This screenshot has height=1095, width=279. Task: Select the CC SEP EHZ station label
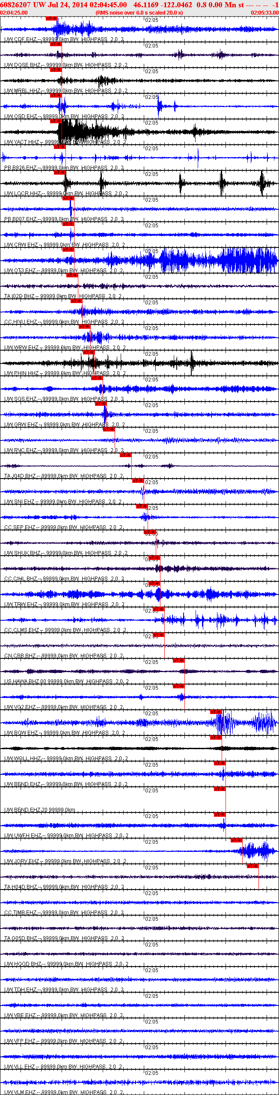[x=63, y=527]
